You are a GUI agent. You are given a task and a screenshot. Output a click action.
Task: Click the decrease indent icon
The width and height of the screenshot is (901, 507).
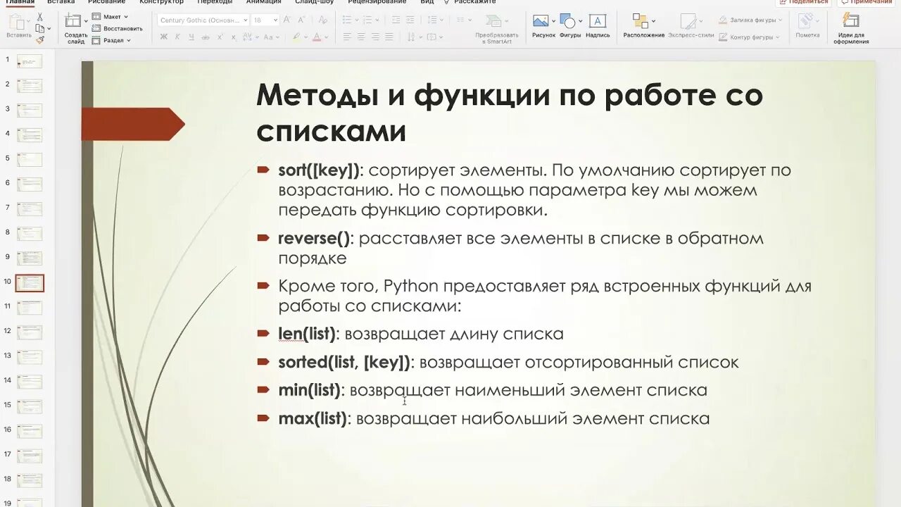point(396,20)
